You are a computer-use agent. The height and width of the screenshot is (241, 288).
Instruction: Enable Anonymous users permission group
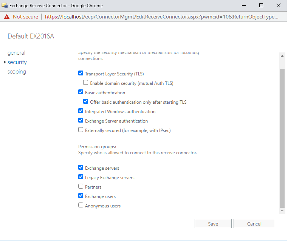[x=81, y=205]
